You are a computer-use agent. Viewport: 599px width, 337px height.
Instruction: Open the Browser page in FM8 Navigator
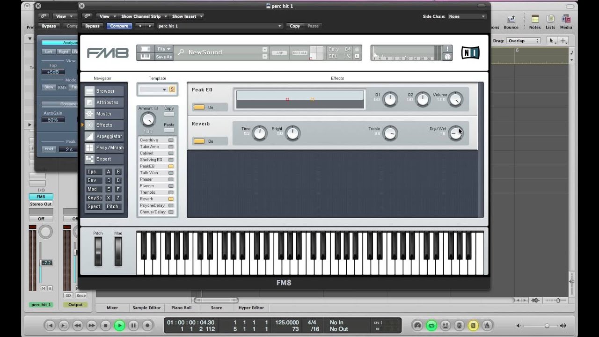104,91
